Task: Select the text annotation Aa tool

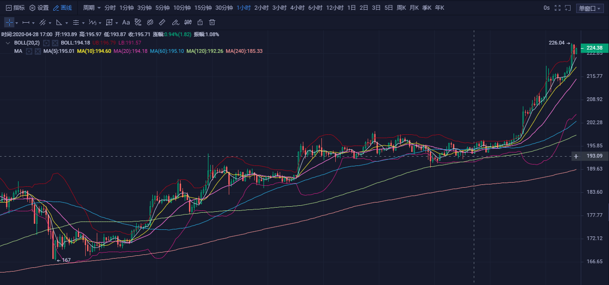Action: (x=126, y=22)
